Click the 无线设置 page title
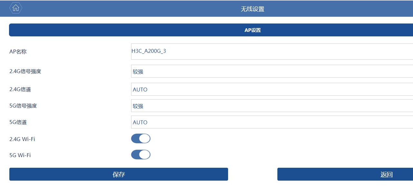Viewport: 413px width, 189px height. pos(253,9)
